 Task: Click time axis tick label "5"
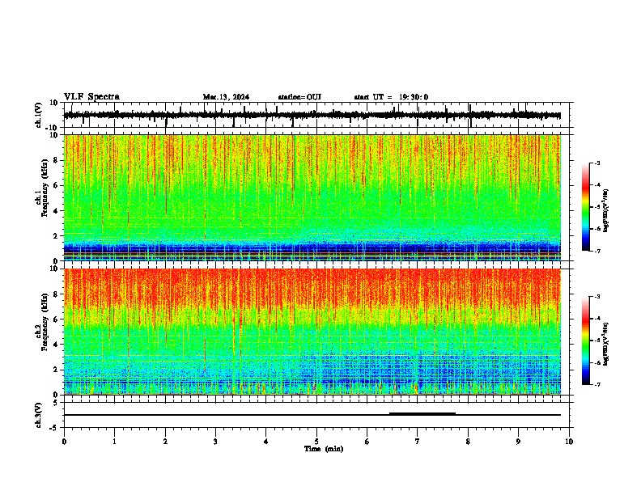click(x=316, y=442)
